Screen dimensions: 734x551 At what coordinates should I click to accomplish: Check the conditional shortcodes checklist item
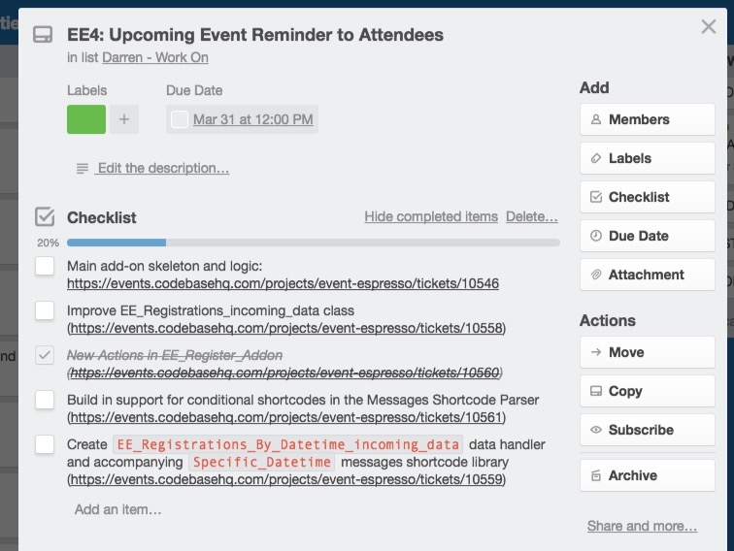45,400
